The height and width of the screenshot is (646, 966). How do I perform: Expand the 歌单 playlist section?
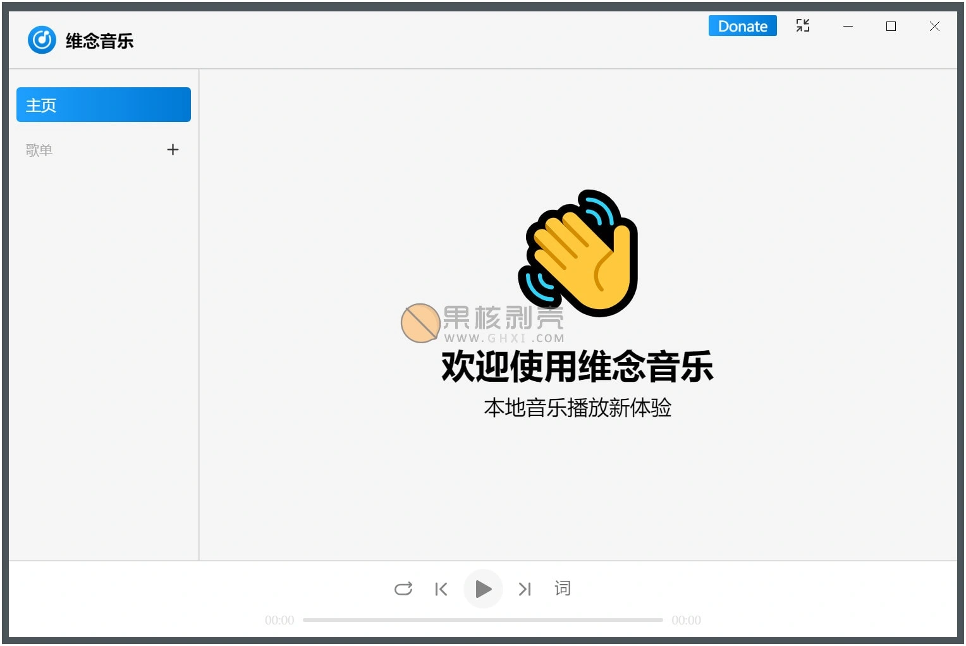(39, 150)
